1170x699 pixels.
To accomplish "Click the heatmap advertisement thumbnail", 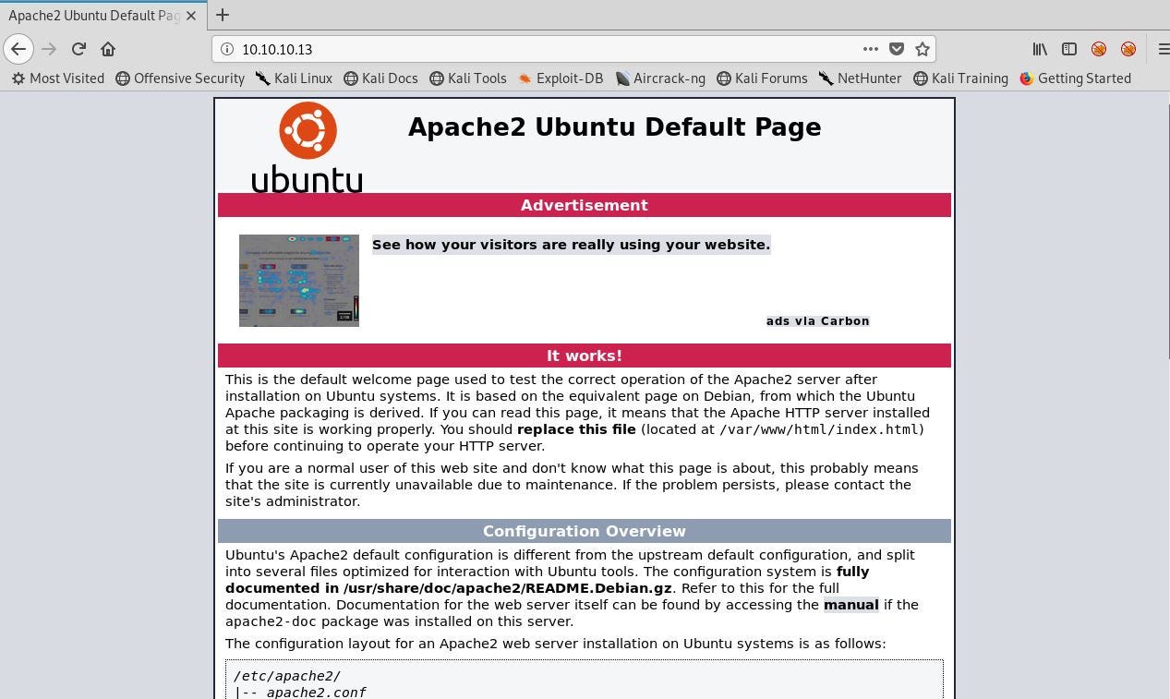I will coord(299,281).
